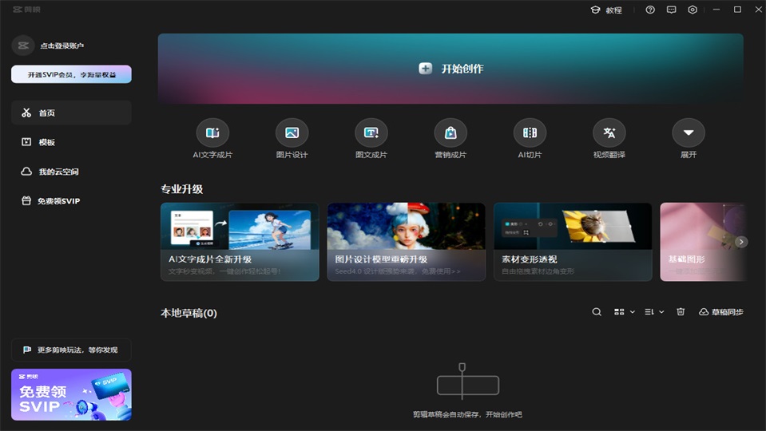Click the account avatar icon
Viewport: 766px width, 431px height.
(x=23, y=45)
